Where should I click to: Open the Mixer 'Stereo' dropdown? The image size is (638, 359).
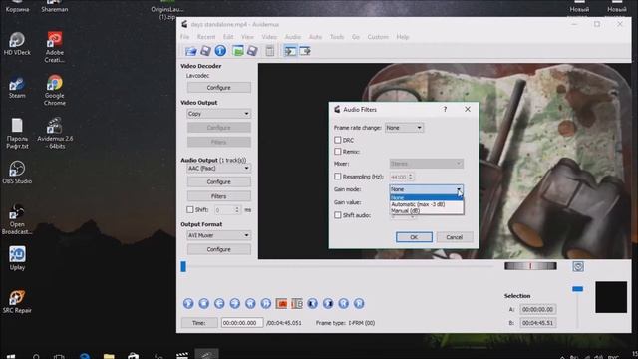[426, 164]
